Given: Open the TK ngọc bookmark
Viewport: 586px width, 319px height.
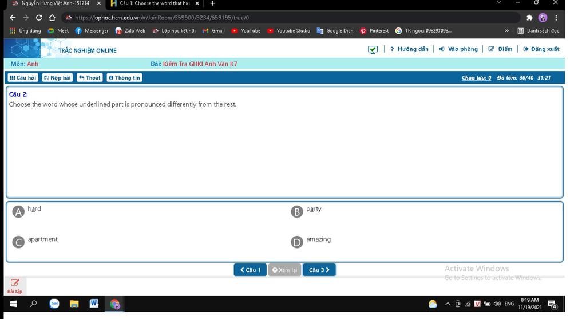Looking at the screenshot, I should [x=423, y=31].
